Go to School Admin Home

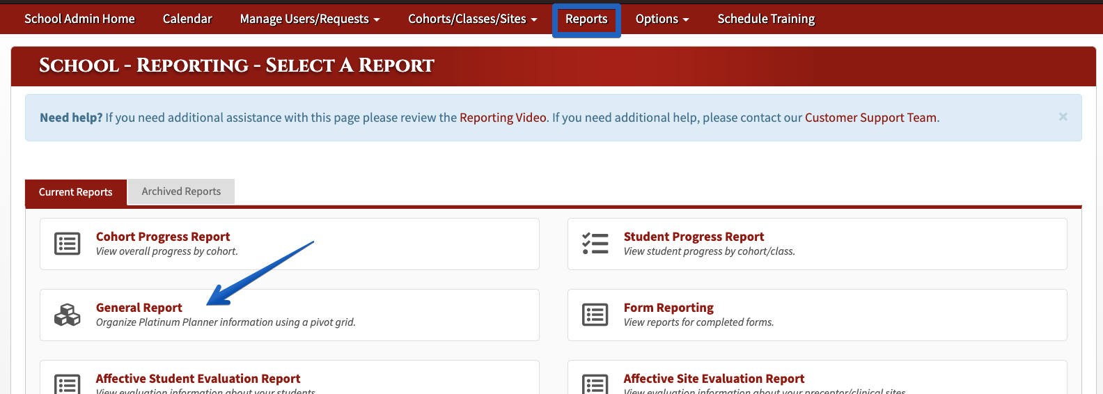(x=79, y=19)
